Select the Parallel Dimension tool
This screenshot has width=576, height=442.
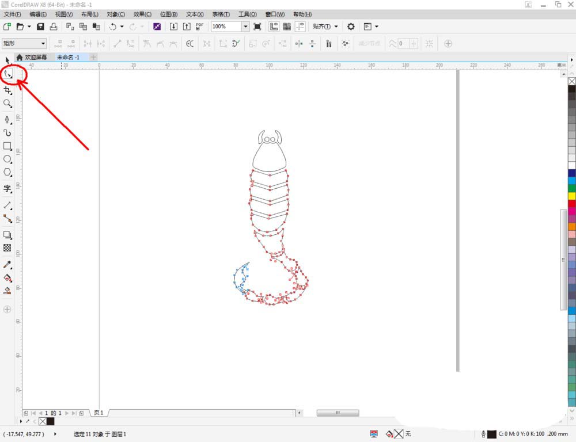pos(7,205)
